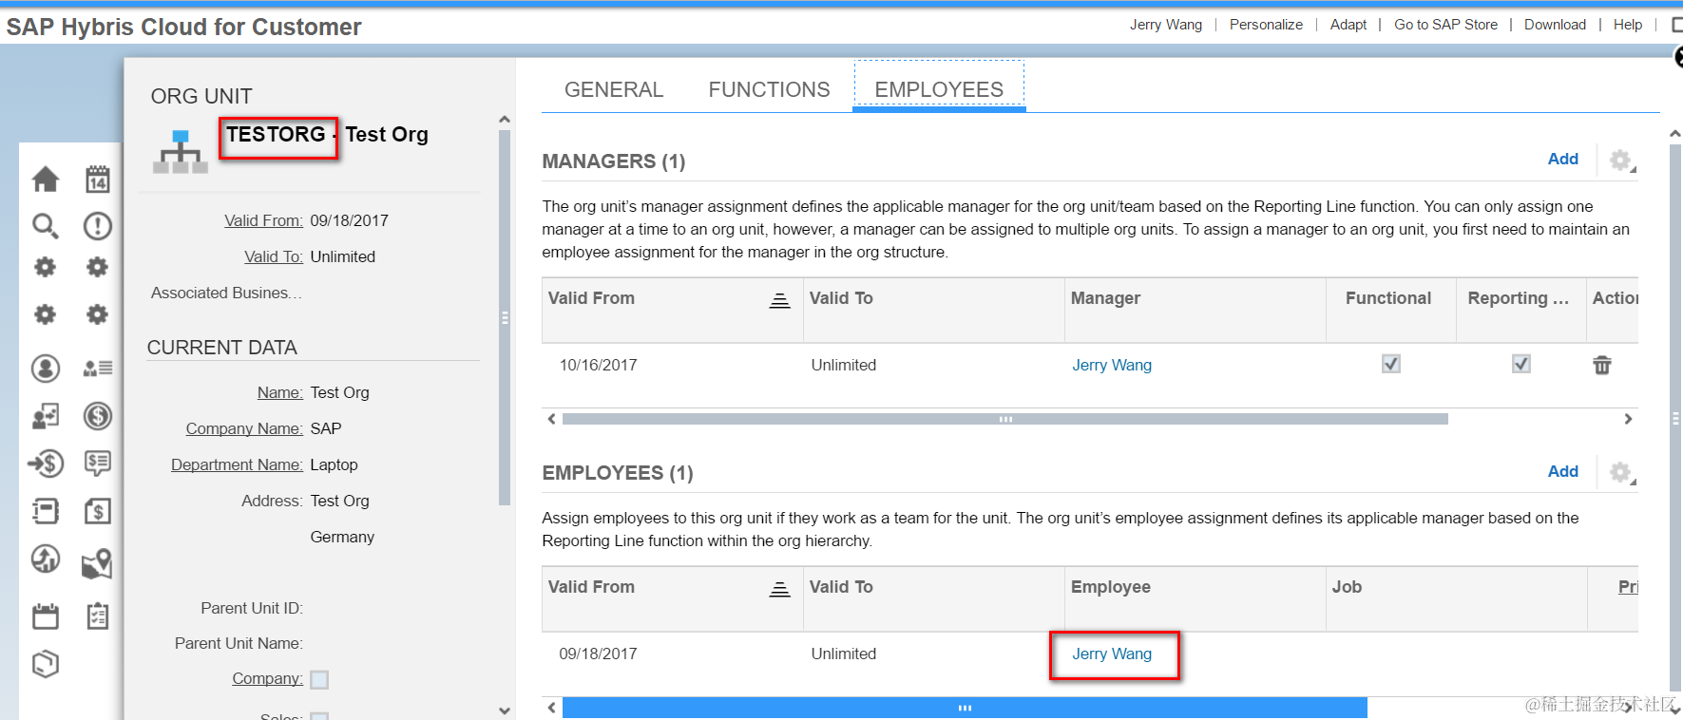Open the Employees section gear settings
1683x720 pixels.
[1621, 472]
